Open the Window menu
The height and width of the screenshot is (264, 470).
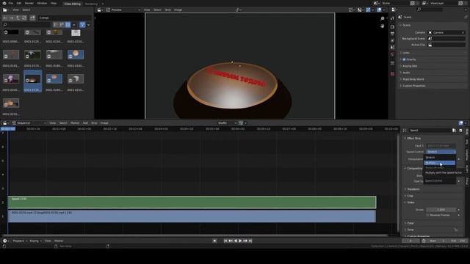point(42,3)
